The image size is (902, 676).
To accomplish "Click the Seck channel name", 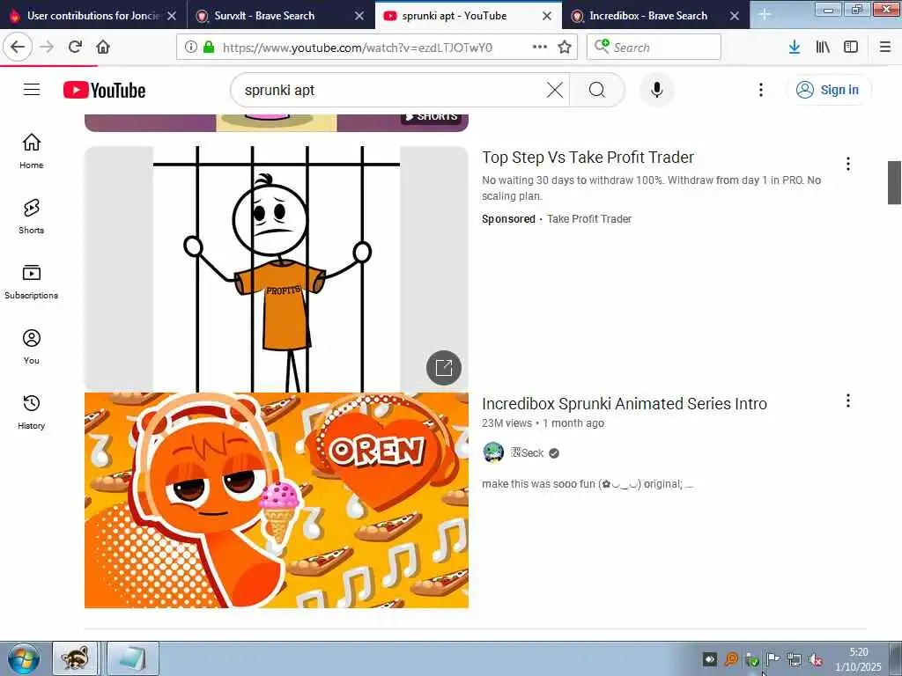I will pyautogui.click(x=527, y=453).
